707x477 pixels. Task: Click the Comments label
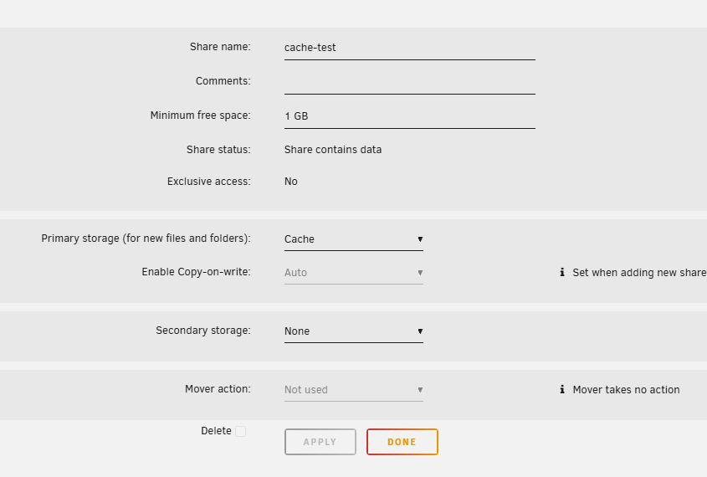tap(223, 81)
